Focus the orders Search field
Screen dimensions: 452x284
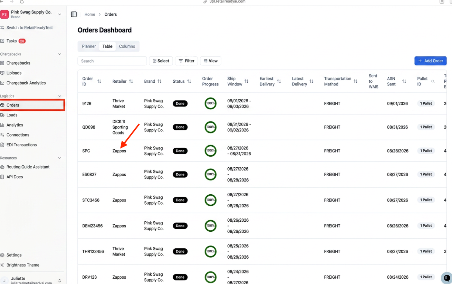pyautogui.click(x=112, y=61)
